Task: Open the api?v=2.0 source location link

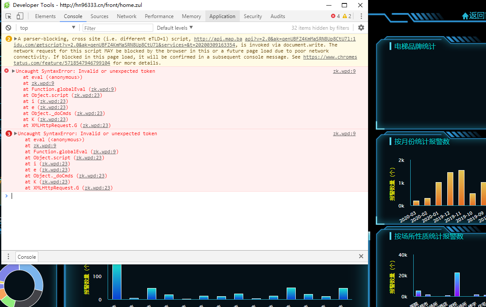Action: pyautogui.click(x=300, y=39)
